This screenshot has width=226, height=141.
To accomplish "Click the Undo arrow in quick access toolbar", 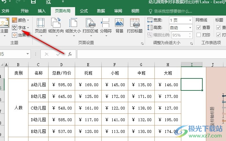I will click(4, 1).
